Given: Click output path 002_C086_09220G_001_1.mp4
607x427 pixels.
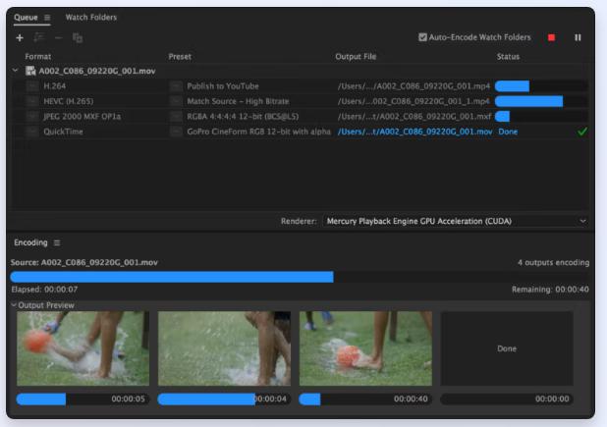Looking at the screenshot, I should coord(414,101).
